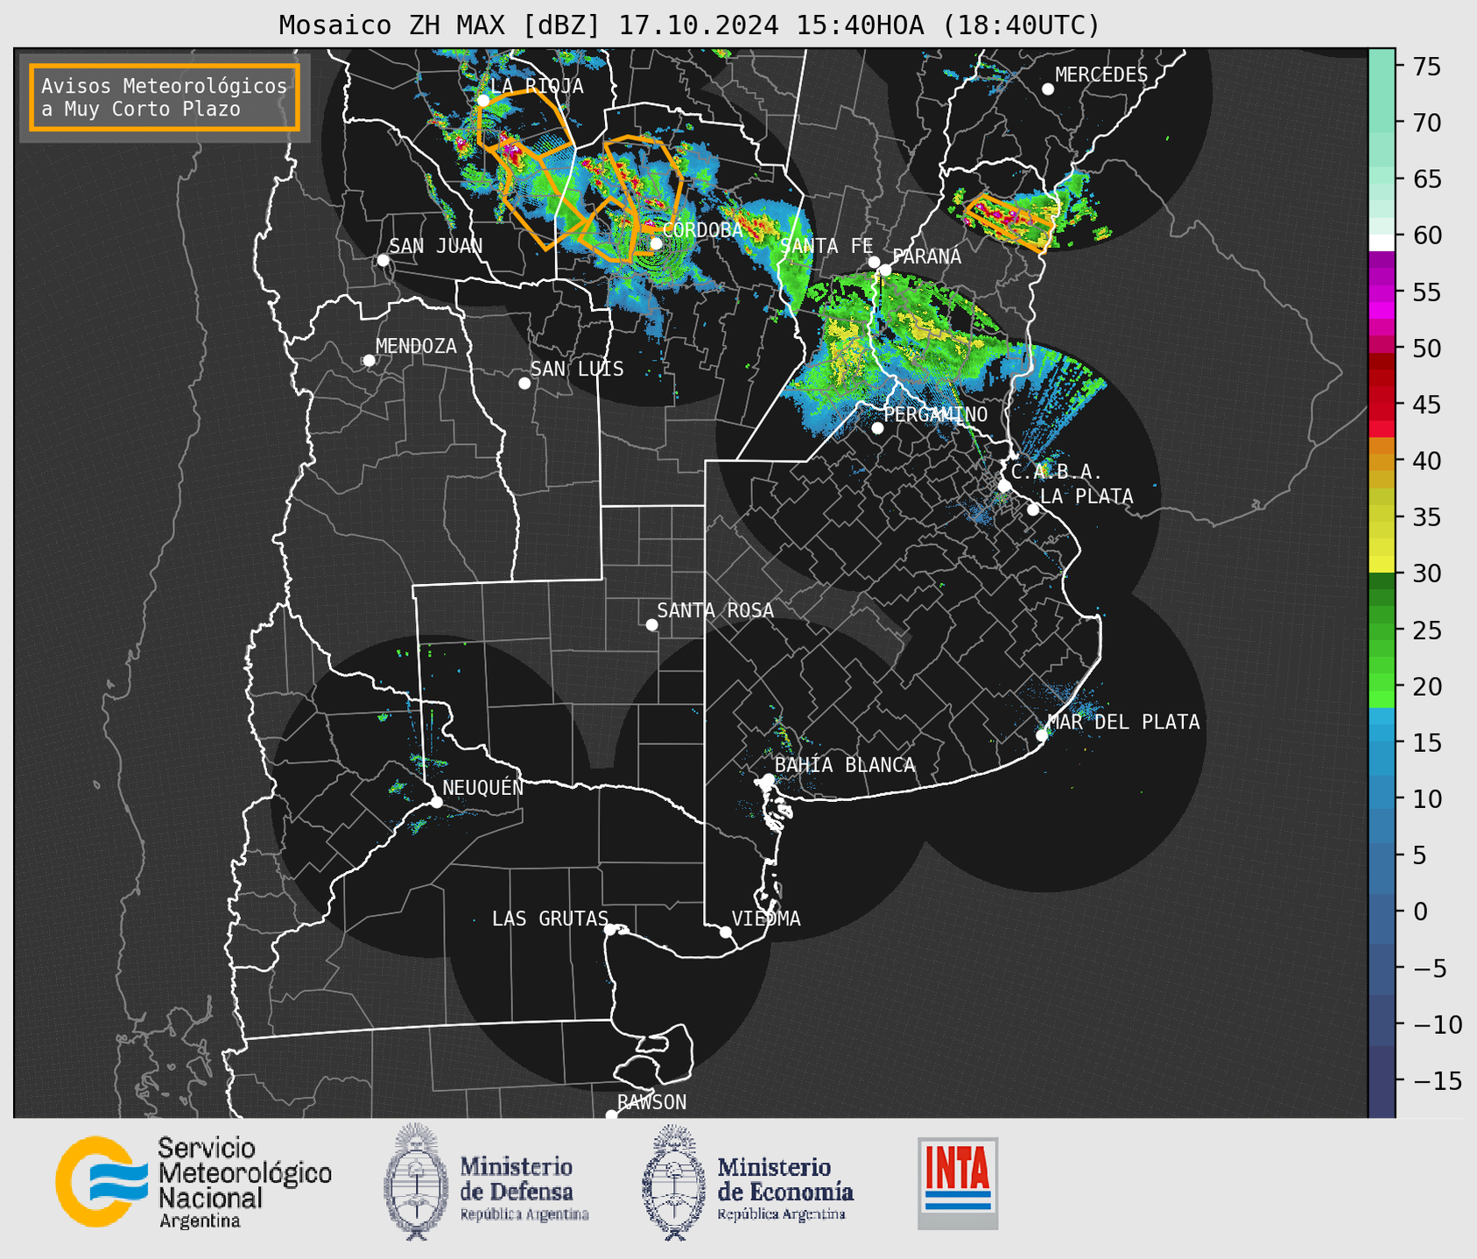Click the 55 dBZ magenta colorbar section
Screen dimensions: 1477x1259
click(1382, 293)
